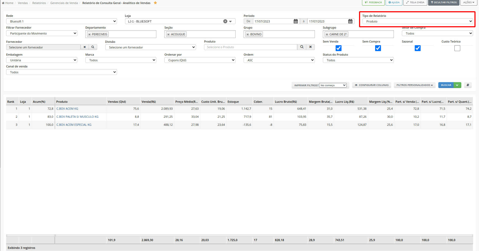The width and height of the screenshot is (479, 251).
Task: Remove the CARNE DE 2º subgroup tag
Action: click(x=327, y=35)
